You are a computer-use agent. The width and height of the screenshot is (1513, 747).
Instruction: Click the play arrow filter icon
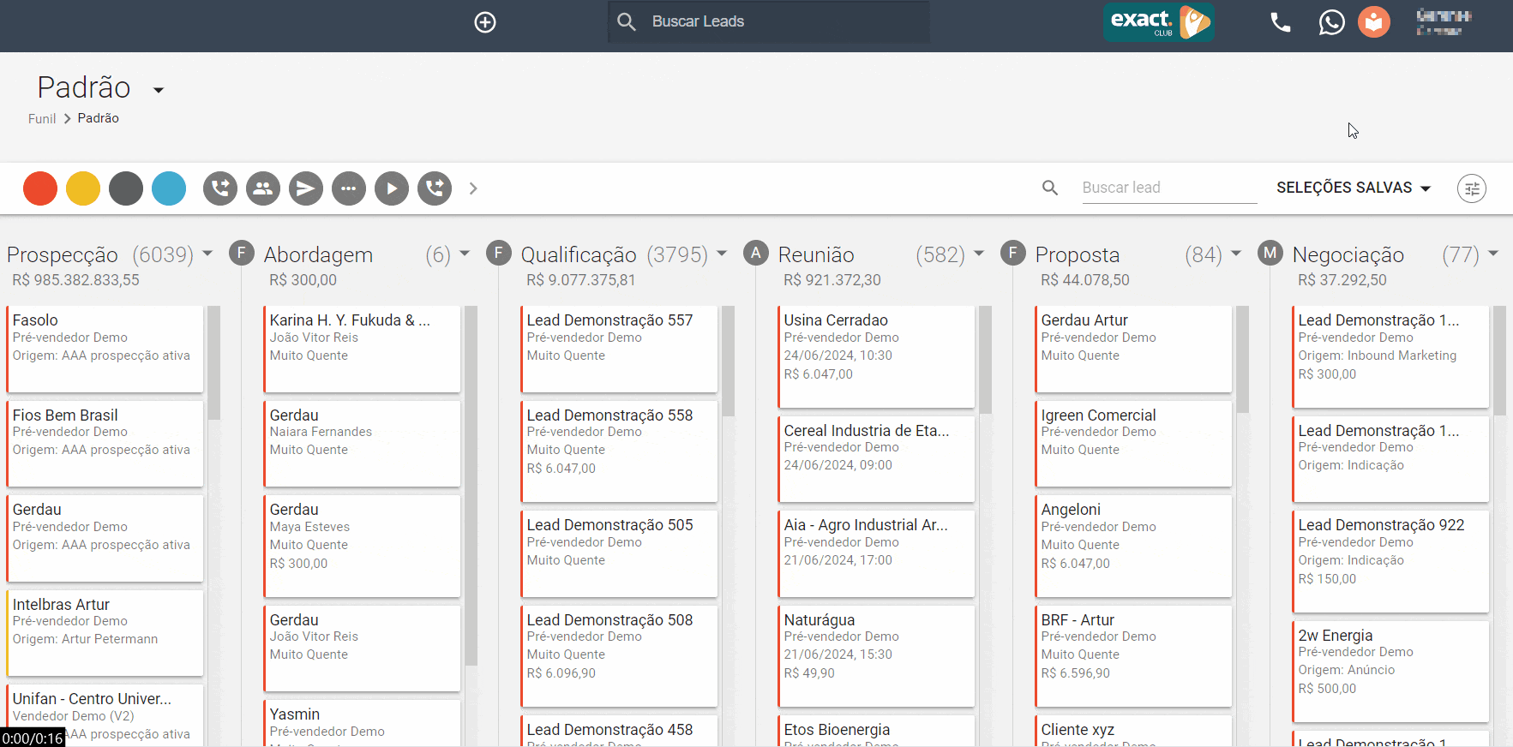pyautogui.click(x=392, y=188)
